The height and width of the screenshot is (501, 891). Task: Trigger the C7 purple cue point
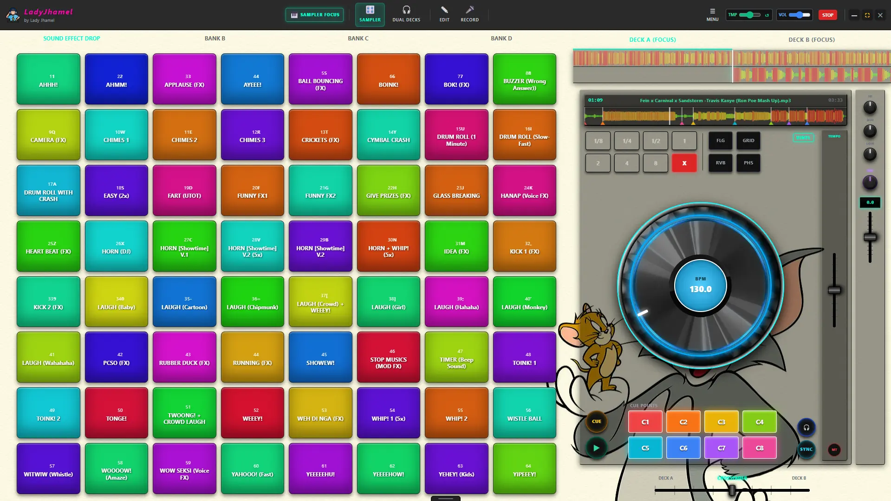coord(722,448)
